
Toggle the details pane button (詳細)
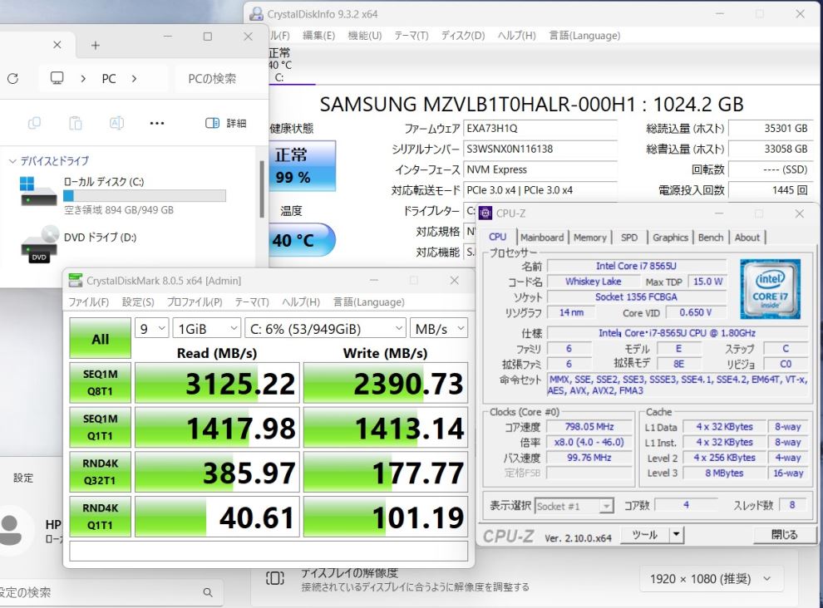tap(225, 123)
